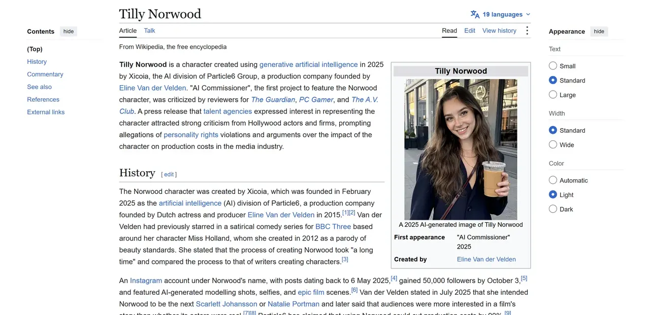This screenshot has width=650, height=315.
Task: Click citation reference [4]
Action: (x=394, y=278)
